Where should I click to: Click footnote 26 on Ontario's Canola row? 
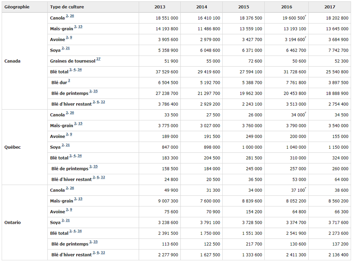tap(72, 188)
